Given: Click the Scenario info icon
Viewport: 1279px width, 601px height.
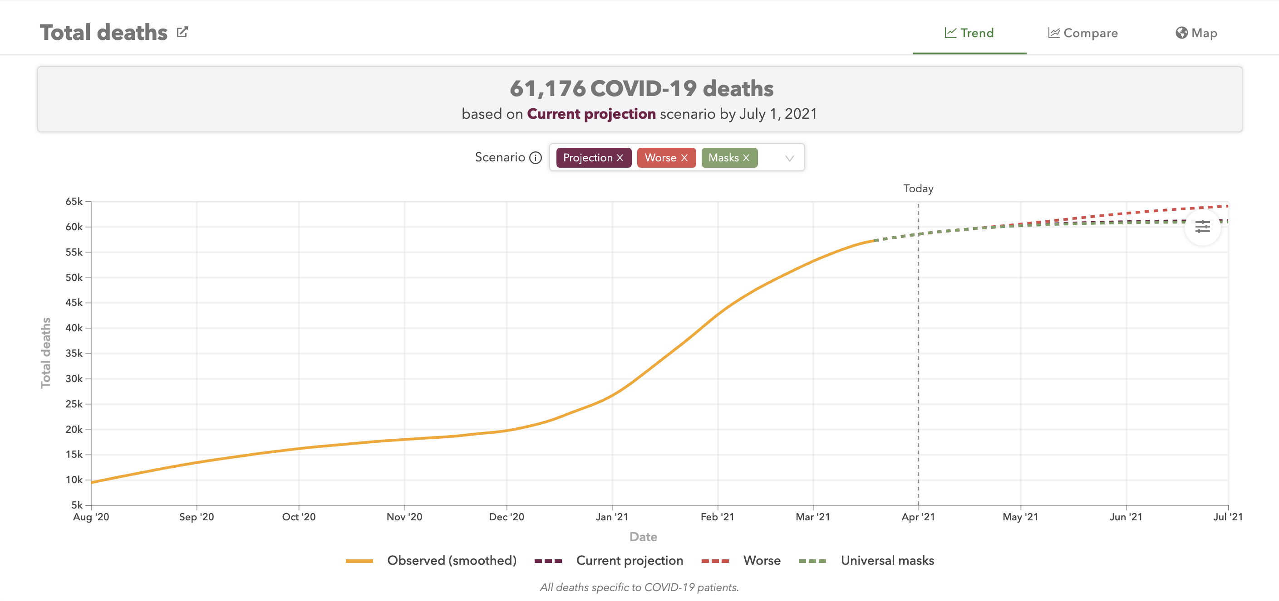Looking at the screenshot, I should point(535,158).
